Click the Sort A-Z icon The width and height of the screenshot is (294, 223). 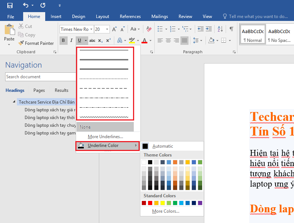coord(220,29)
